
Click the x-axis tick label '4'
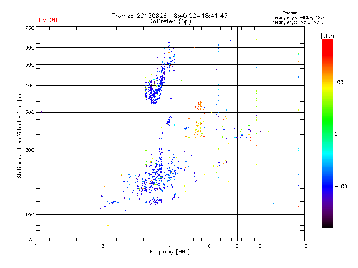coord(170,246)
